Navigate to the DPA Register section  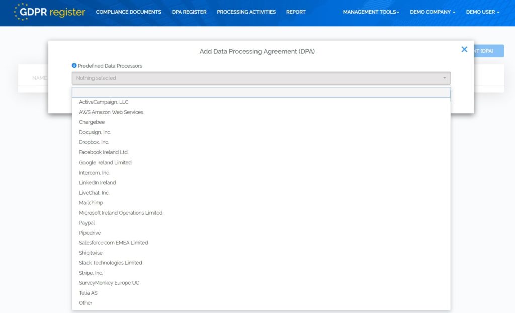pyautogui.click(x=189, y=12)
